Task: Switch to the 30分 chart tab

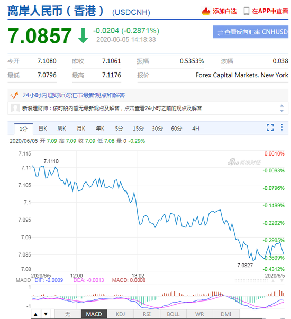Action: tap(157, 129)
